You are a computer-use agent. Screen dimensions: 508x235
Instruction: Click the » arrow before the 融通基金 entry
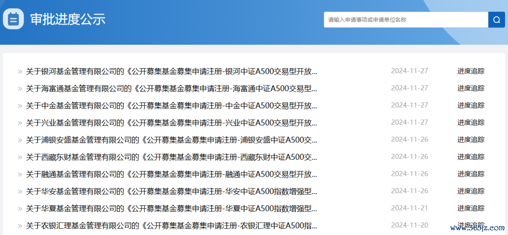20,175
